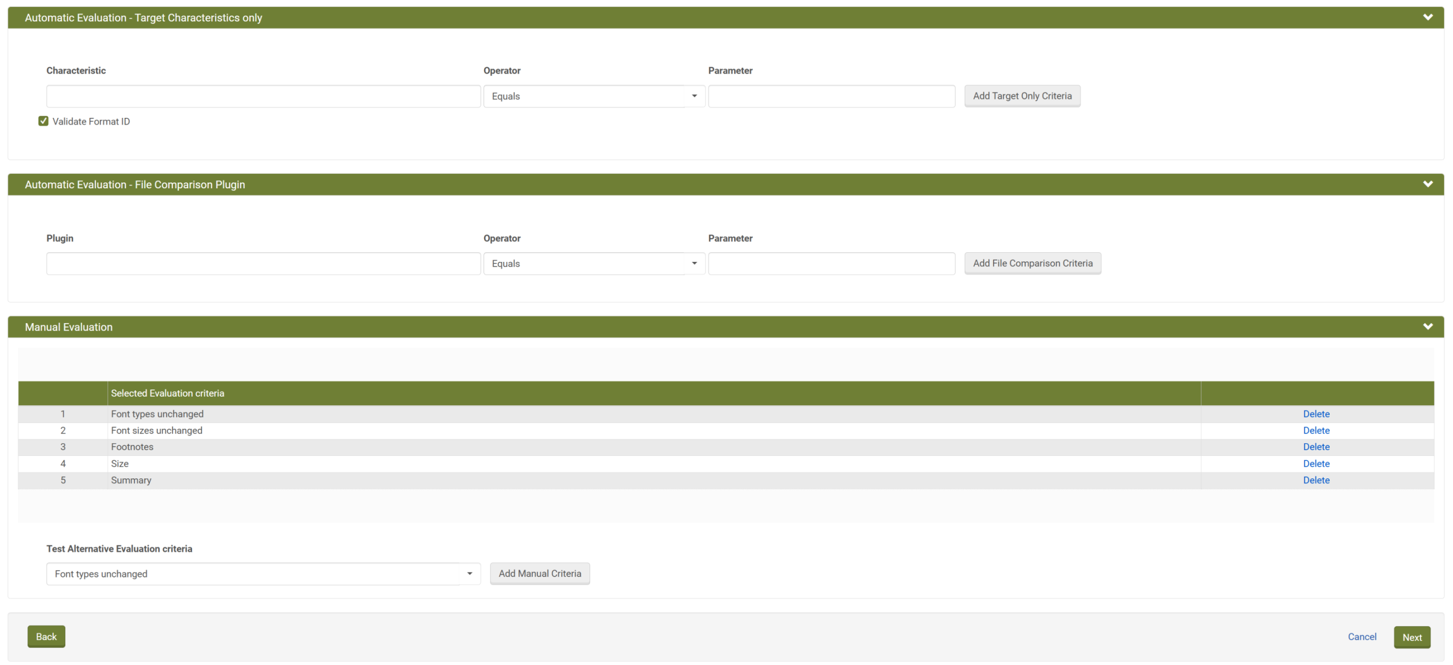Open the File Comparison Operator dropdown
Image resolution: width=1453 pixels, height=665 pixels.
[x=593, y=264]
